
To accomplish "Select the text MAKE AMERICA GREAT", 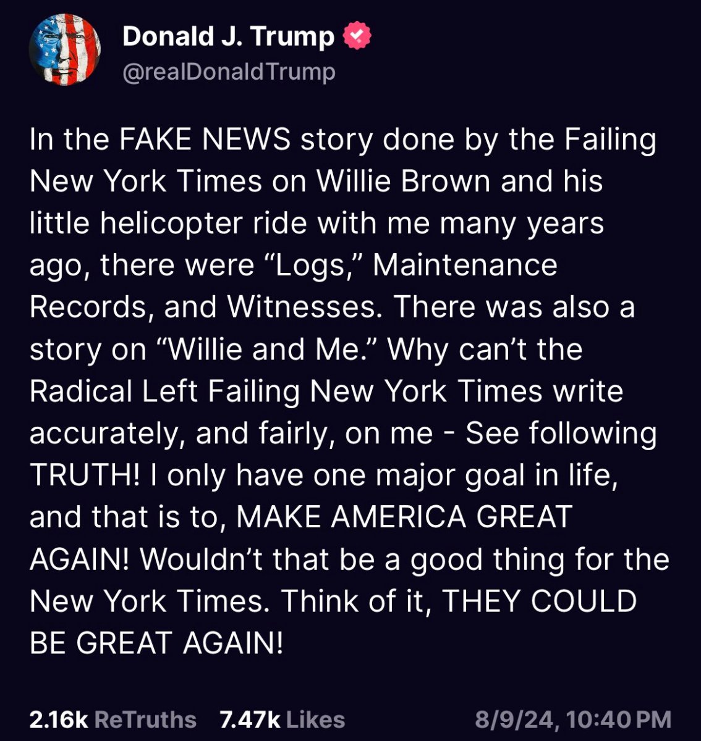I will click(x=404, y=517).
